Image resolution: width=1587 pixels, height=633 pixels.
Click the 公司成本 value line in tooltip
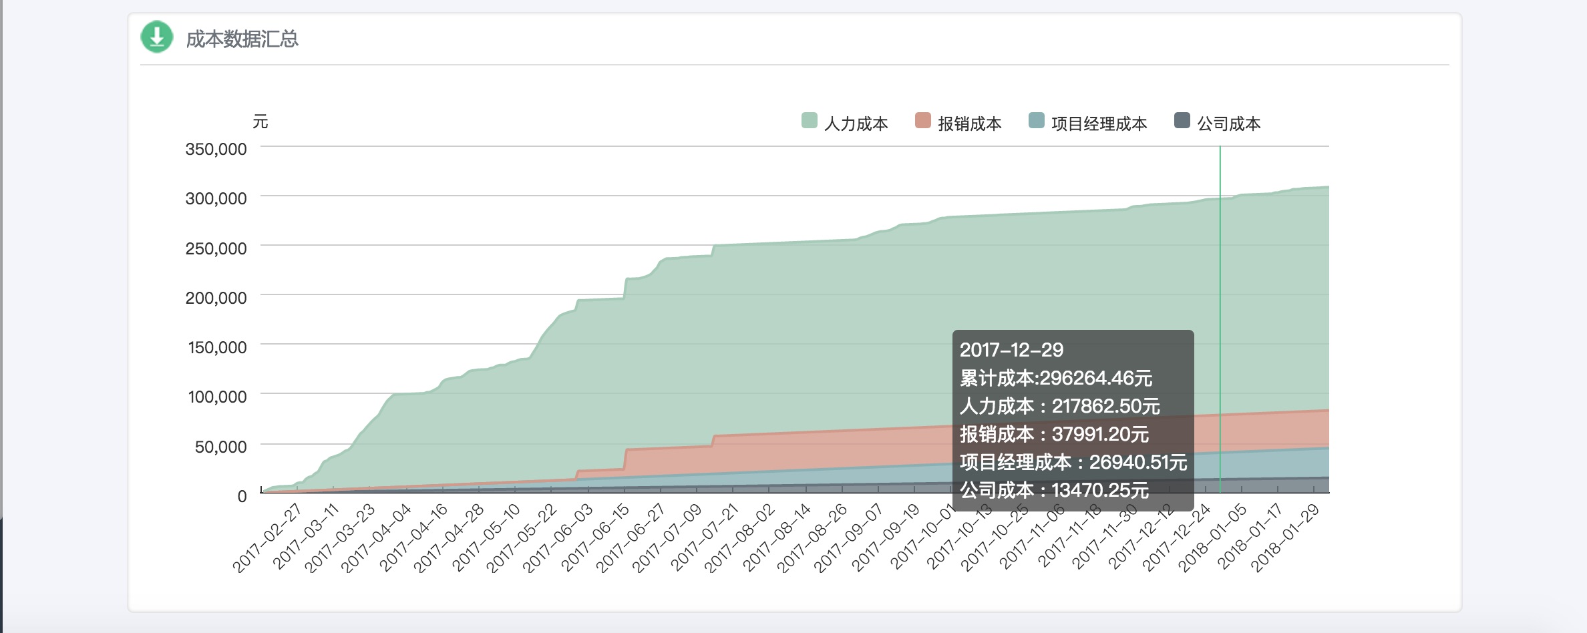click(x=1054, y=490)
